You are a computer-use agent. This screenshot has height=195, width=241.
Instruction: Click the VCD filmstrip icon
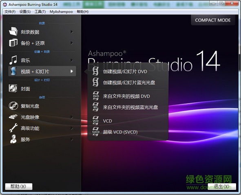click(95, 121)
